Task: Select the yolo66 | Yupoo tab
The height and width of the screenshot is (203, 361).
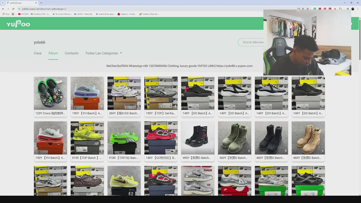Action: (22, 3)
